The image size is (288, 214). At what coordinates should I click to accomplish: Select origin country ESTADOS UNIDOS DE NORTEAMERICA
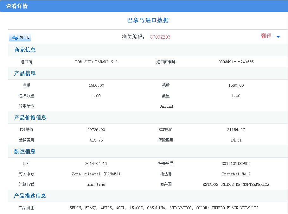[236, 185]
